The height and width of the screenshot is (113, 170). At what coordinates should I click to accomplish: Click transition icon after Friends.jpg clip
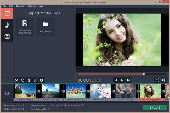coord(88,91)
